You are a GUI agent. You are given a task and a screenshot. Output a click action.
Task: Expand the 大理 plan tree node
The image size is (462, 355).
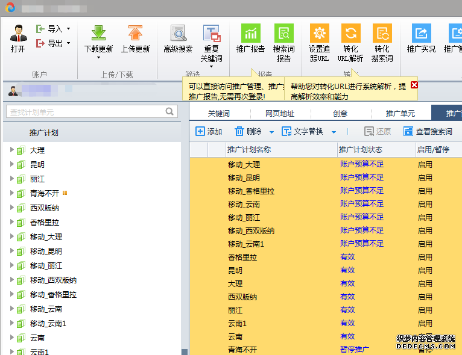tap(11, 150)
